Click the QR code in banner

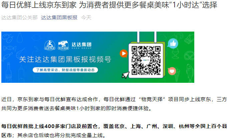point(146,60)
